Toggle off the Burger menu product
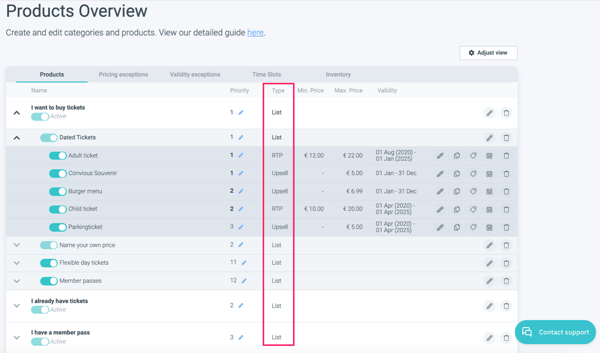Image resolution: width=600 pixels, height=353 pixels. pyautogui.click(x=58, y=191)
